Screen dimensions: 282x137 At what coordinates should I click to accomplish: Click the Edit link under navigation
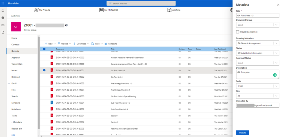13,135
